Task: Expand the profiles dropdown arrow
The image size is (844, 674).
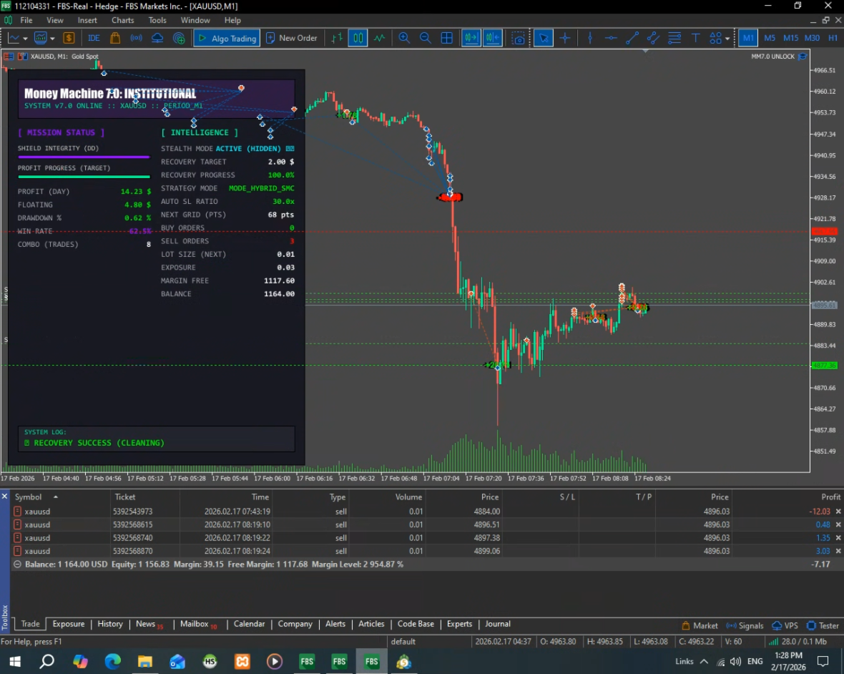Action: point(52,39)
